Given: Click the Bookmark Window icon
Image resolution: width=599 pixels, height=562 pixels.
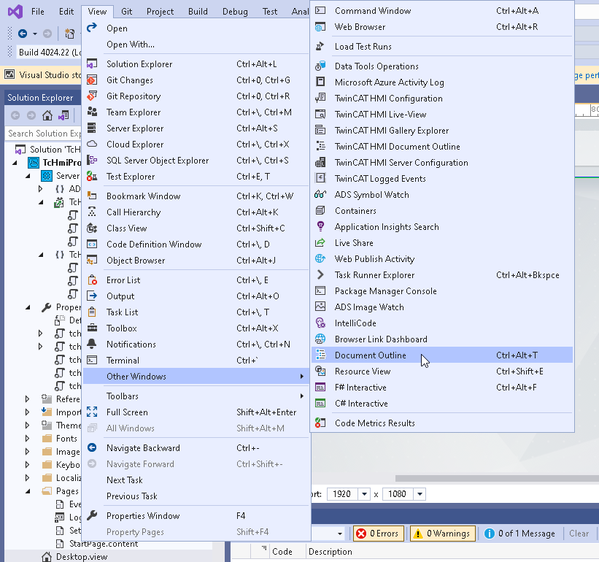Looking at the screenshot, I should [92, 196].
